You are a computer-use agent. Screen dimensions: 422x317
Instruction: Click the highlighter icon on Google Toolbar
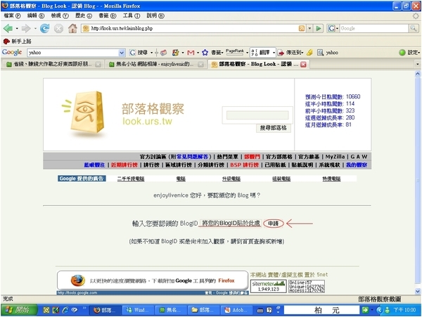pos(309,53)
